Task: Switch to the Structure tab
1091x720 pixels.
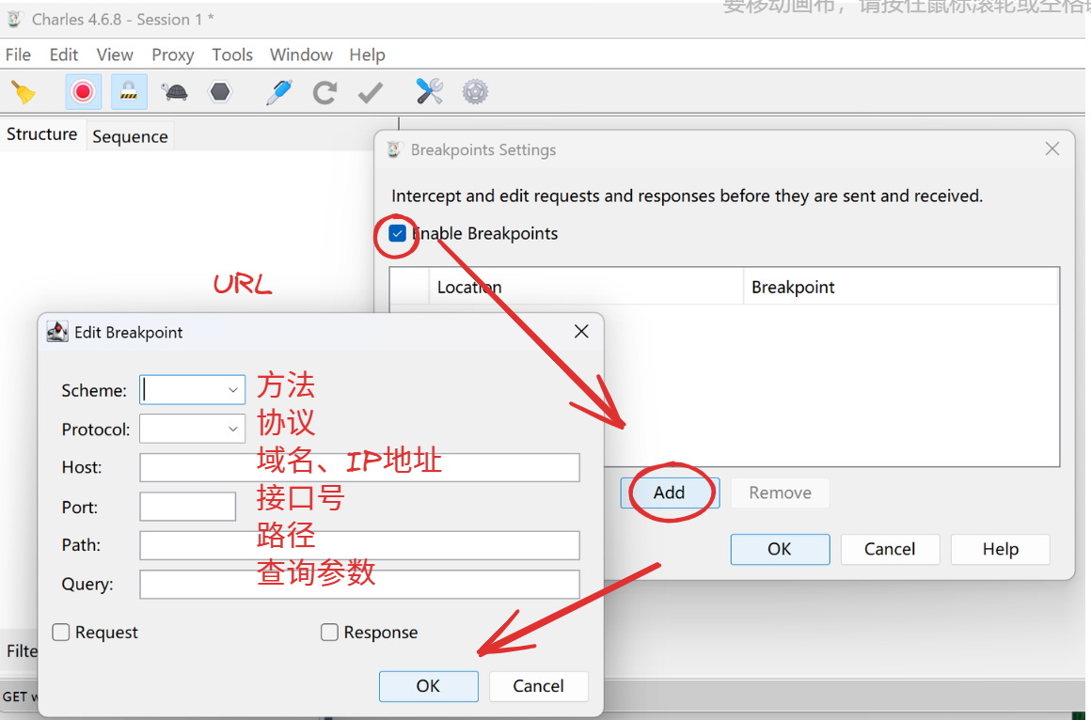Action: click(41, 134)
